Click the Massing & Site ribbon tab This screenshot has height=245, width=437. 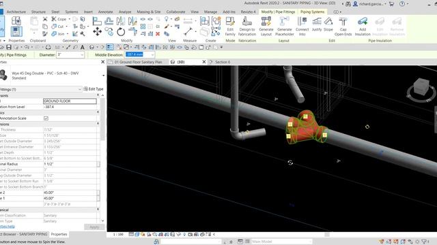(149, 12)
